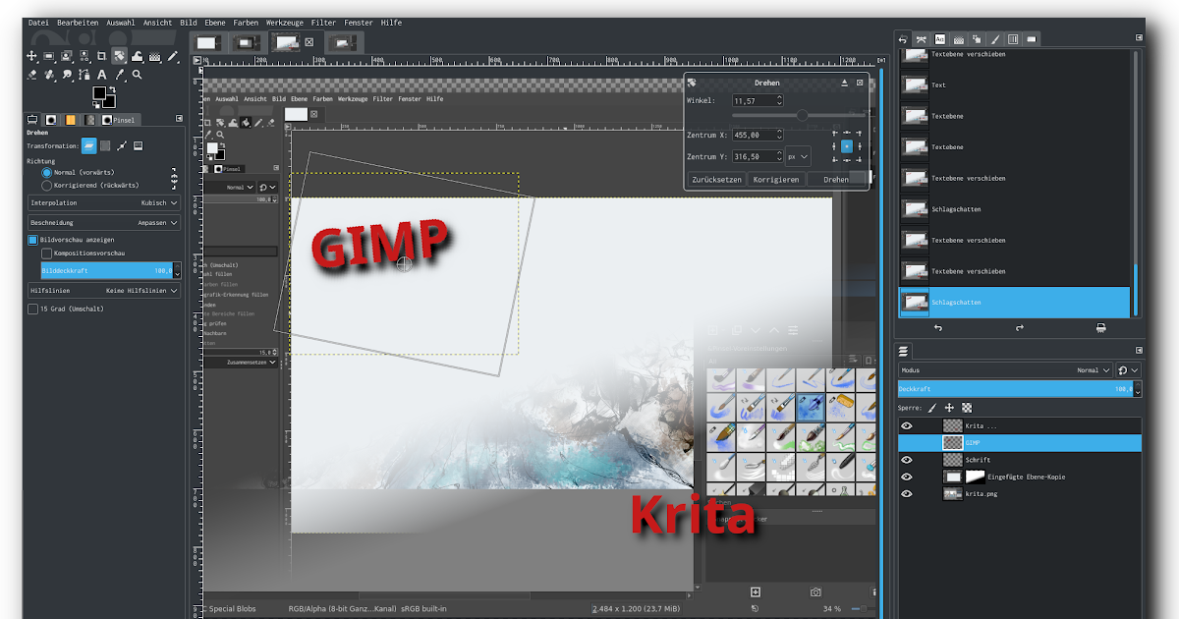
Task: Select the Schlagschatten undo history entry highlighted
Action: point(1016,302)
